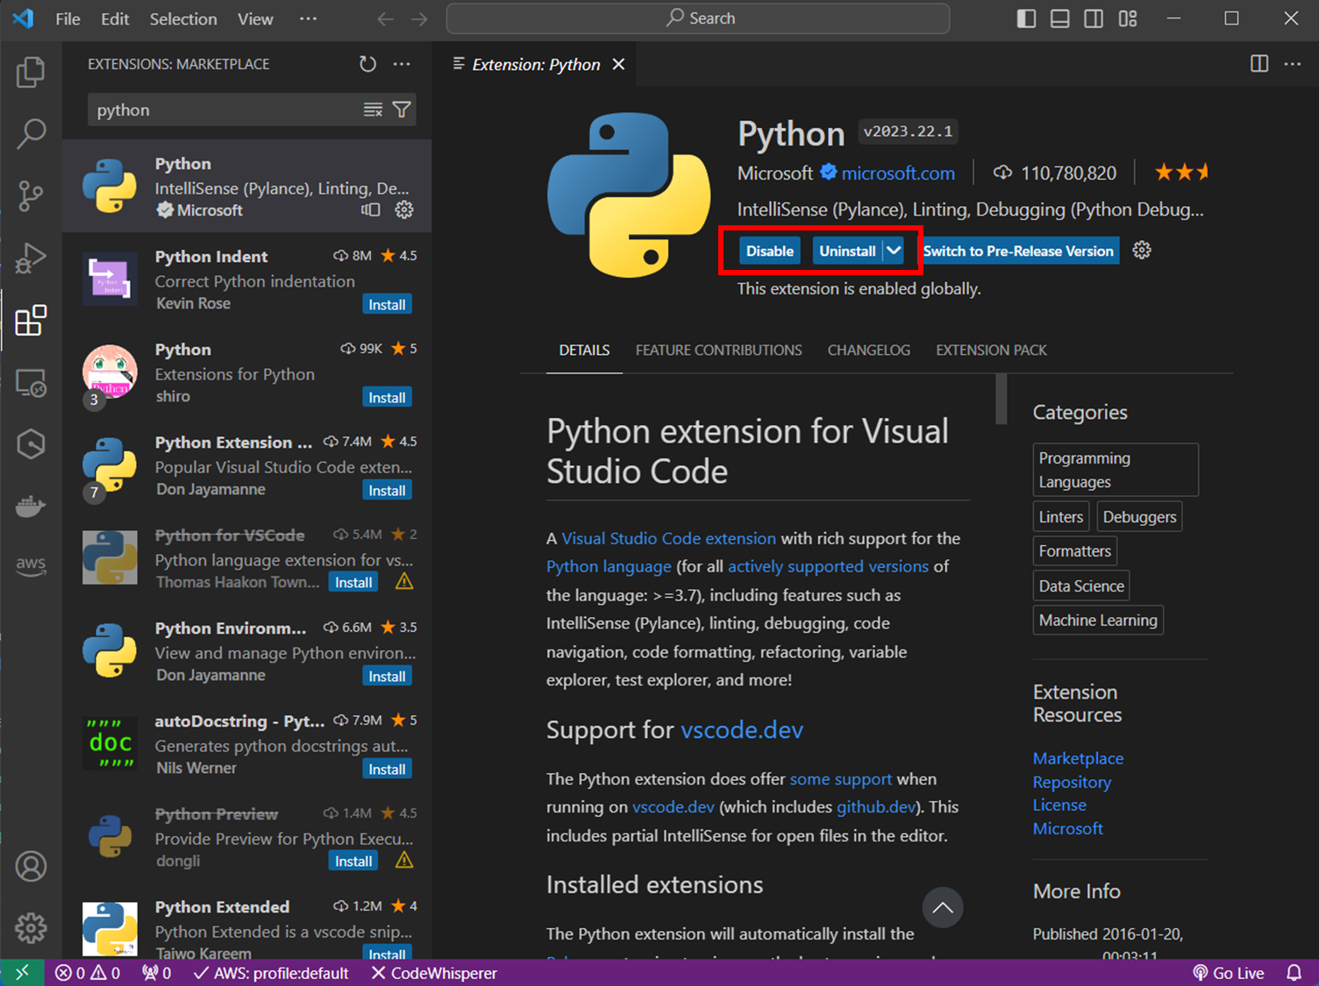
Task: Open Source Control view
Action: tap(31, 196)
